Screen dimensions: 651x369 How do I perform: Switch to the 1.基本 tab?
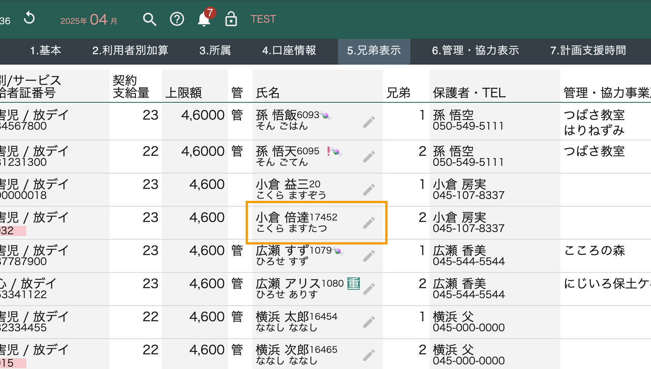pos(46,50)
